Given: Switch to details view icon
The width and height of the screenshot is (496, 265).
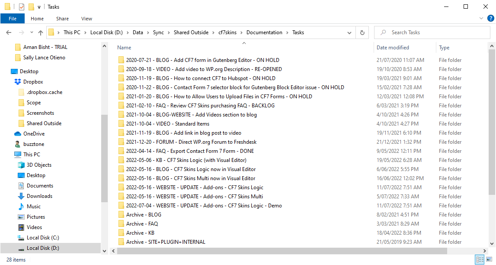Looking at the screenshot, I should [480, 260].
